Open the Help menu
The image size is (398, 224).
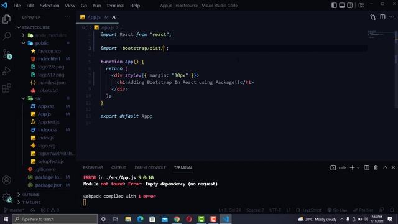click(135, 6)
